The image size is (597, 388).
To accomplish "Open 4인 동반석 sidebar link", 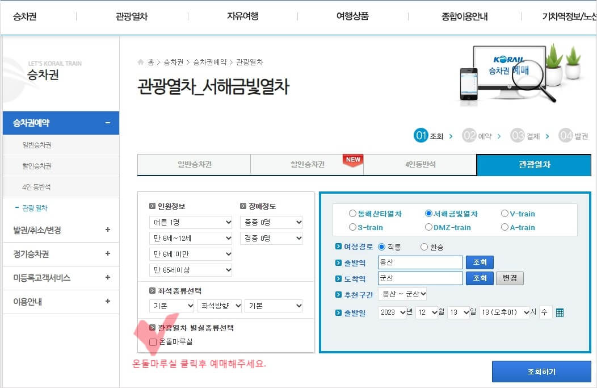I will pos(36,187).
